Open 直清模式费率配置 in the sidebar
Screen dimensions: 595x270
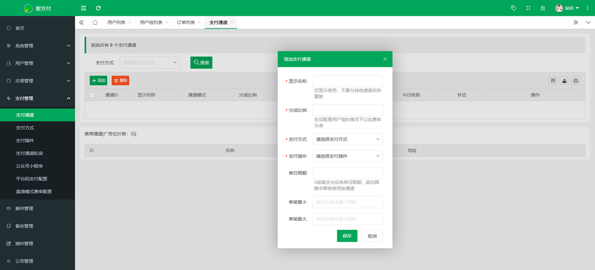coord(37,192)
